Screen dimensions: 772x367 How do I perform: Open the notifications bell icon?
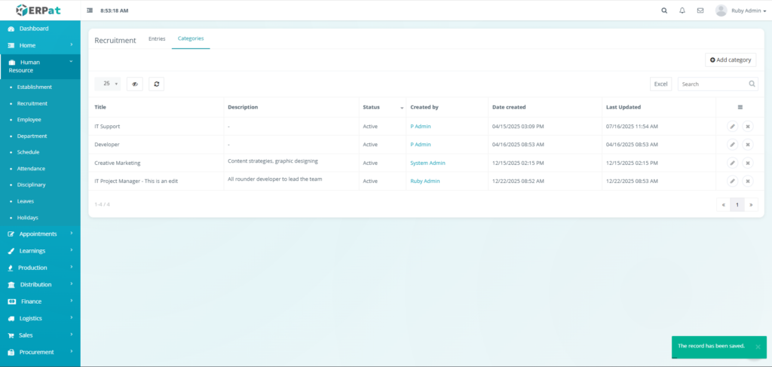click(682, 11)
